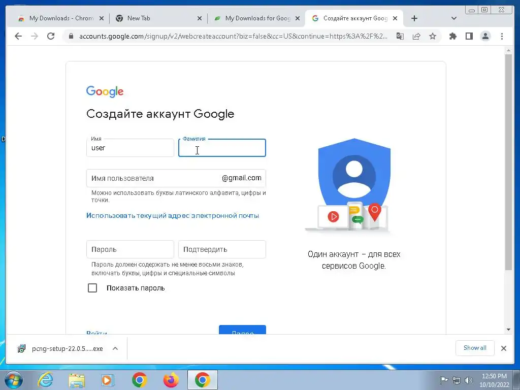Open the Chrome three-dot menu
Viewport: 520px width, 390px height.
(x=502, y=36)
